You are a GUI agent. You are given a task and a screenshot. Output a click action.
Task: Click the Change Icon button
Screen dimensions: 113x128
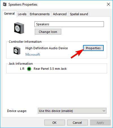48,32
